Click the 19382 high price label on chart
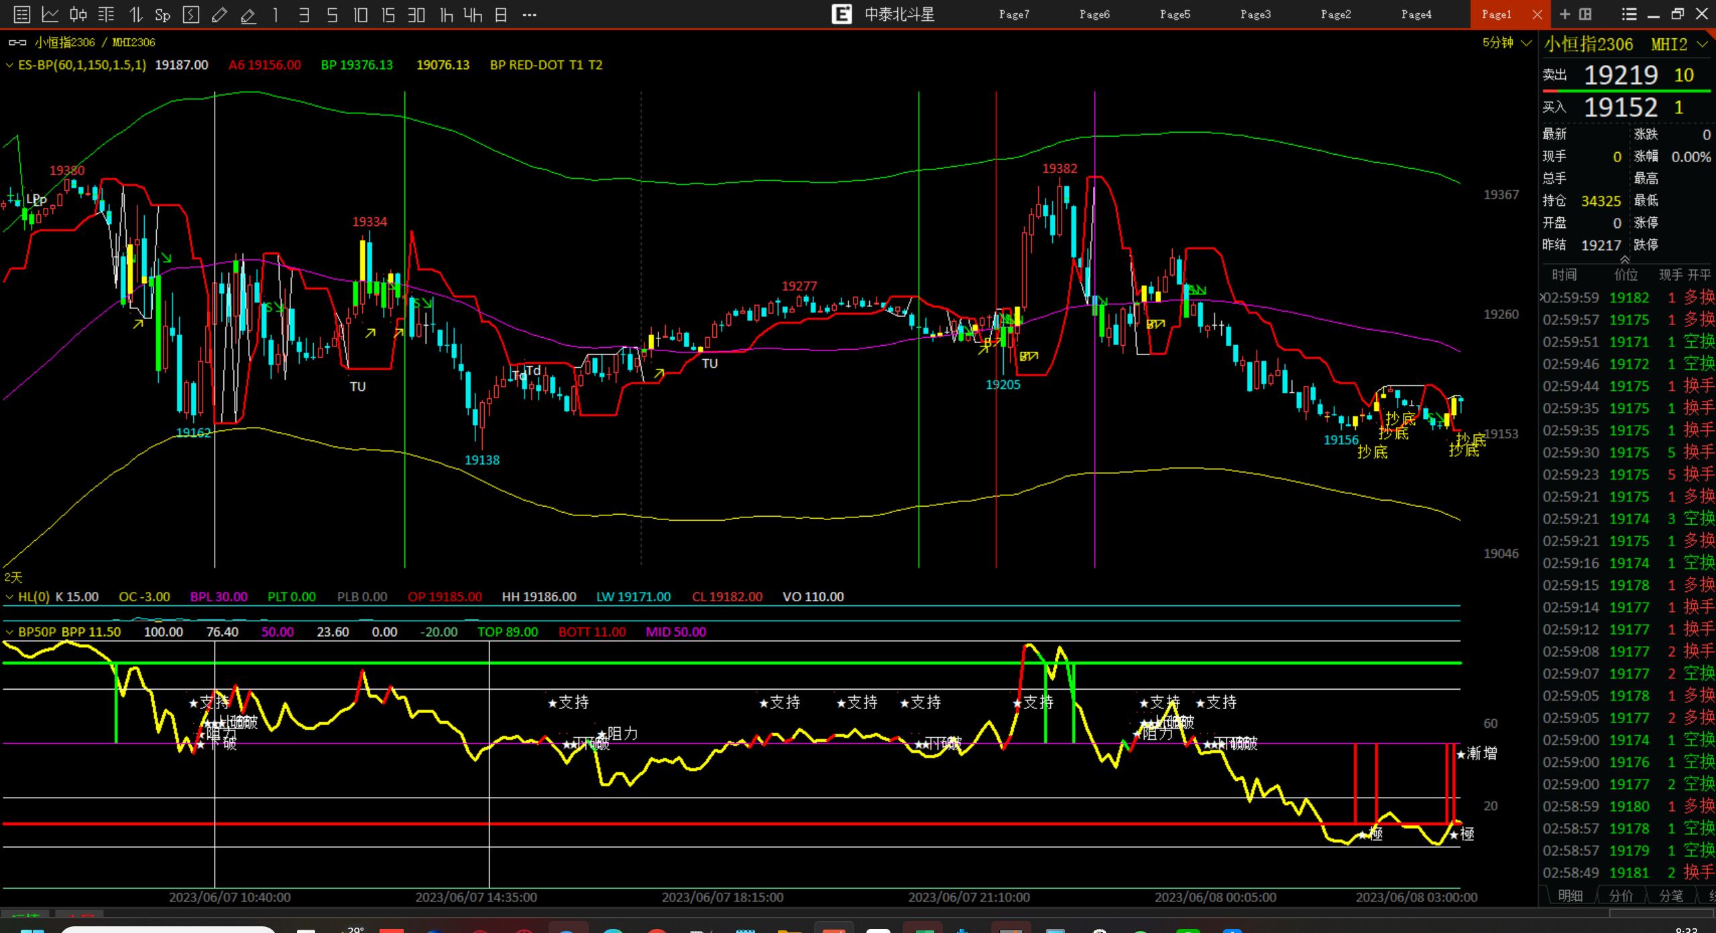The width and height of the screenshot is (1716, 933). click(x=1060, y=168)
